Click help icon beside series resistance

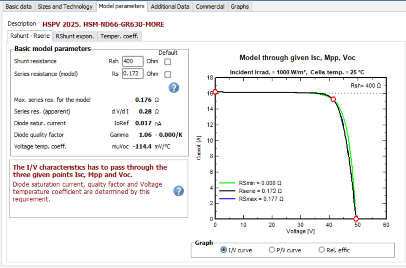coord(174,87)
